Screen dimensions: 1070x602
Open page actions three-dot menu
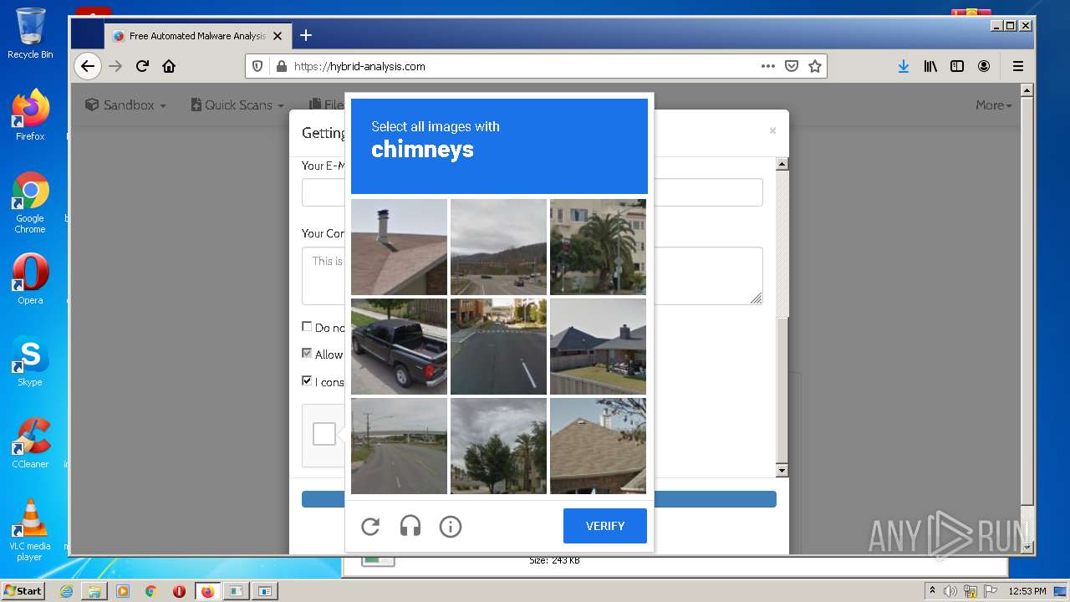pyautogui.click(x=767, y=66)
